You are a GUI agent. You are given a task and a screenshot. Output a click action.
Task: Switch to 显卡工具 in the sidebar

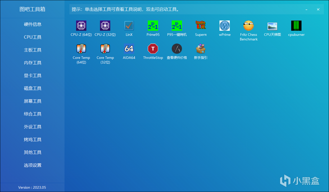(x=32, y=76)
